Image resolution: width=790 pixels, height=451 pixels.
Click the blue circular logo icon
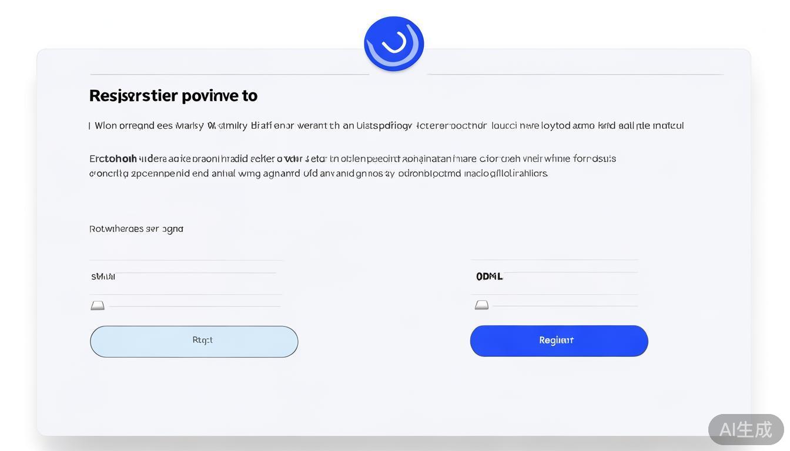394,44
